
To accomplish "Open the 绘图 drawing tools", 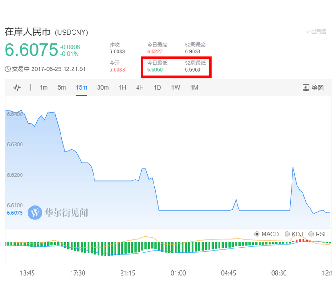I will point(313,88).
